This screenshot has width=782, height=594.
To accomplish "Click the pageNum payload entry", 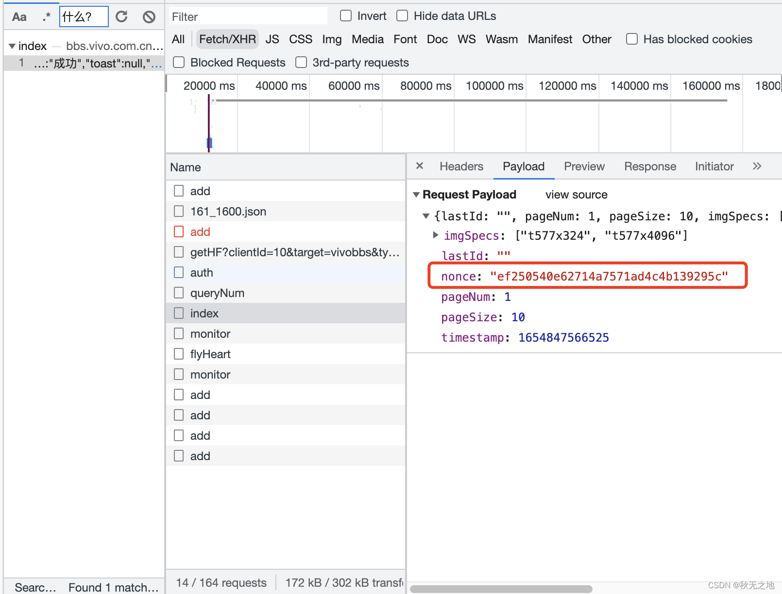I will point(476,297).
